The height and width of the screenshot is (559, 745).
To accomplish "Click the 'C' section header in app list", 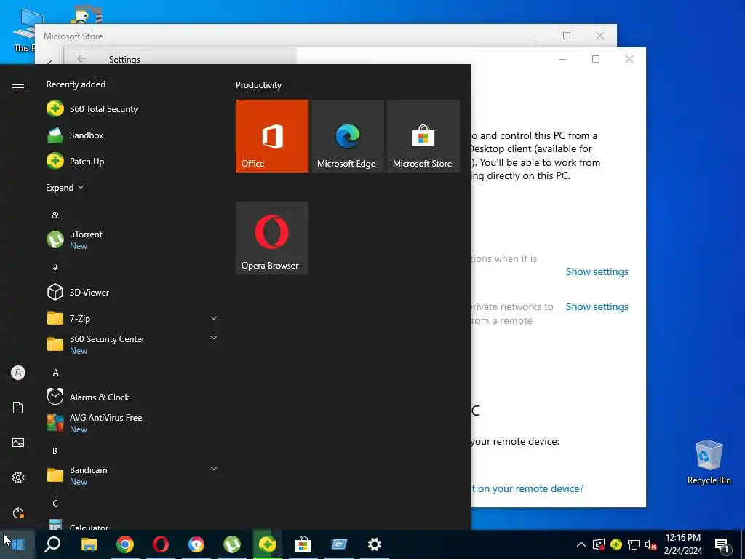I will coord(55,504).
